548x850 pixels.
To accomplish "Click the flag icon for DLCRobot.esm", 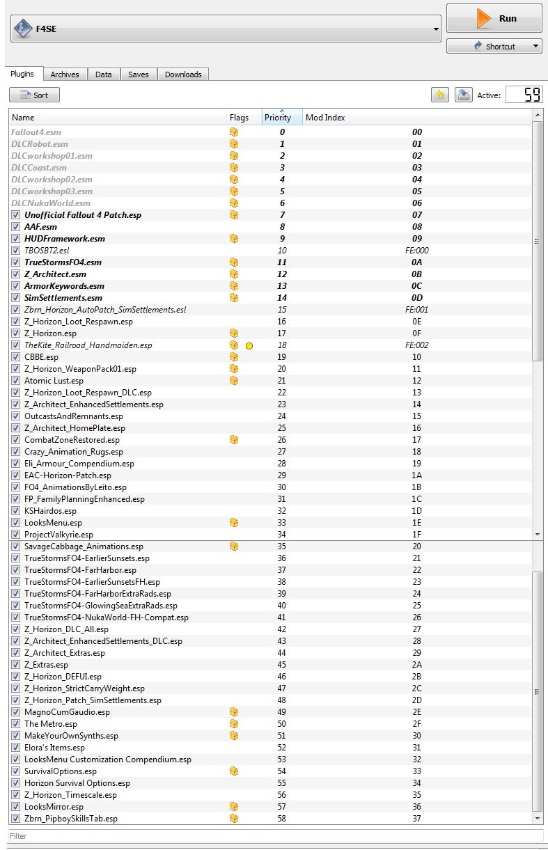I will click(x=234, y=144).
